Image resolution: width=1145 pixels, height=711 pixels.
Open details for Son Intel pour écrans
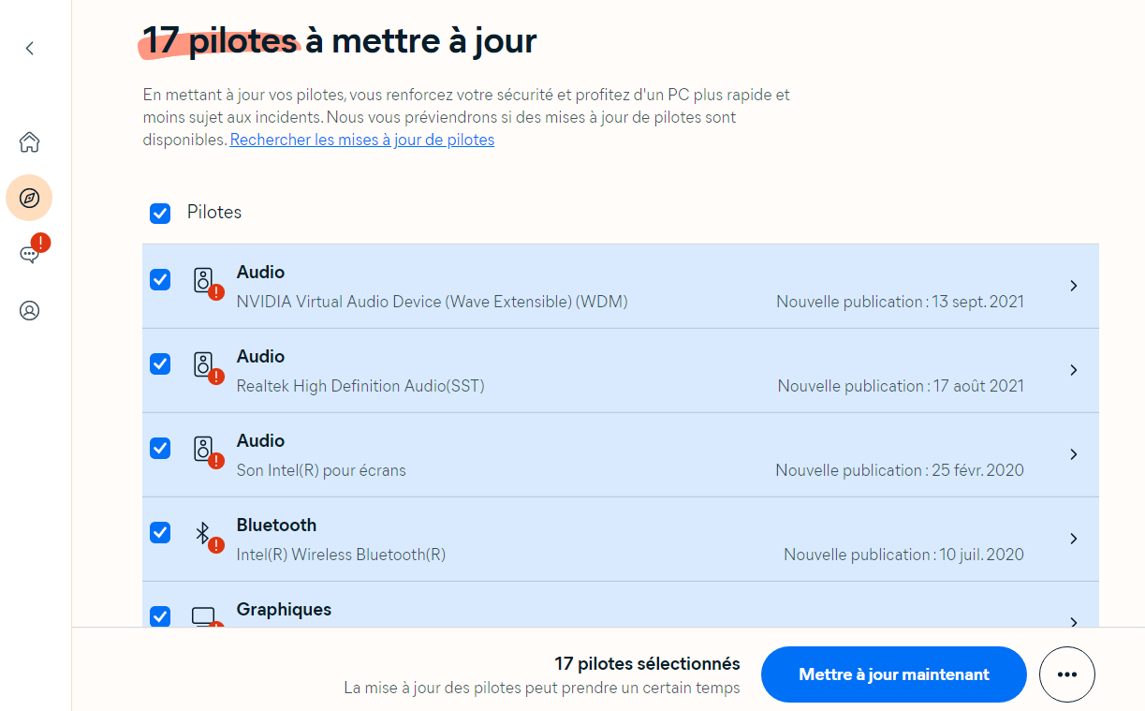tap(1073, 454)
